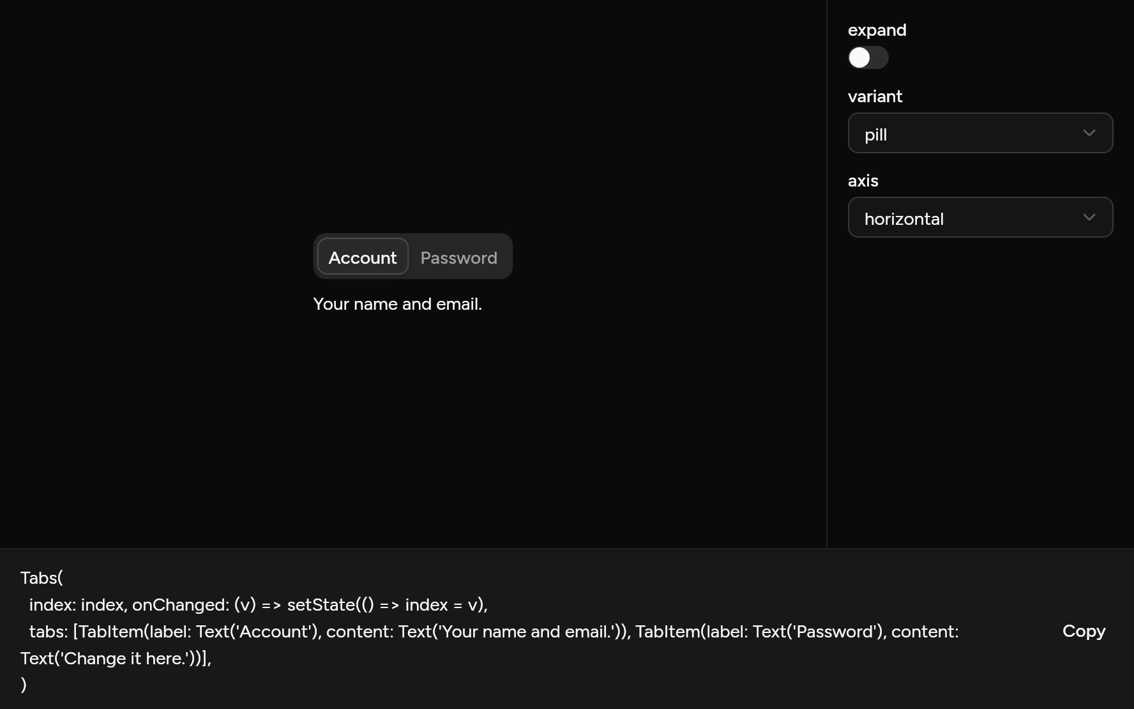This screenshot has width=1134, height=709.
Task: Copy the Tabs code snippet
Action: click(1084, 631)
